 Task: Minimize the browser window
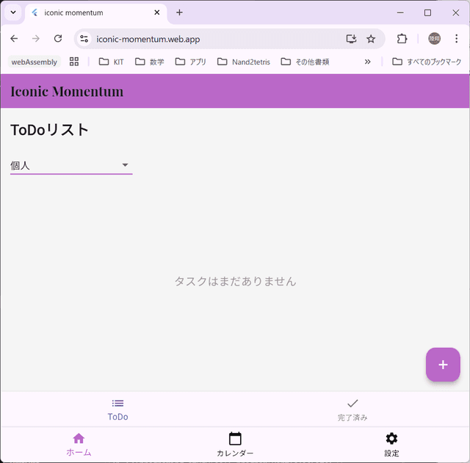coord(400,12)
